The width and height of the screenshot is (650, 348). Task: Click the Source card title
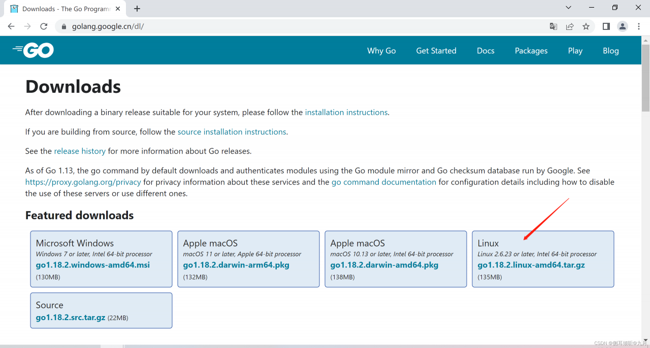pos(49,305)
